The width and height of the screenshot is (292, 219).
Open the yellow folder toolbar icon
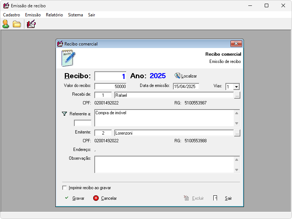(17, 24)
